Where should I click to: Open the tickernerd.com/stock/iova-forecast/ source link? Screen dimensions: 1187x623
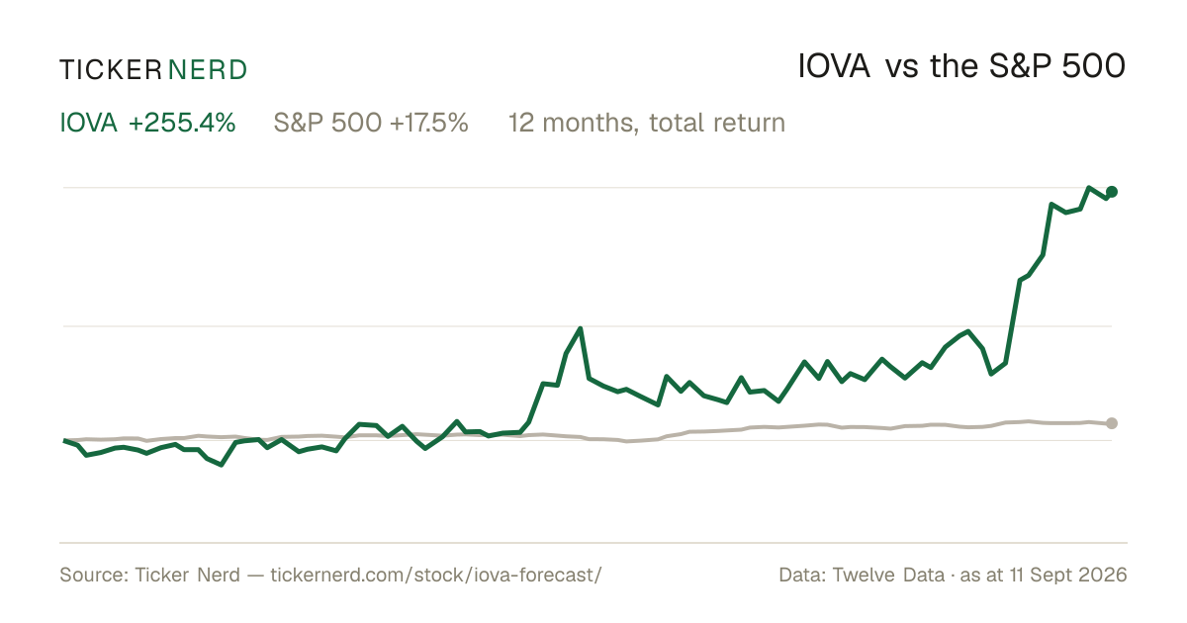(x=435, y=575)
